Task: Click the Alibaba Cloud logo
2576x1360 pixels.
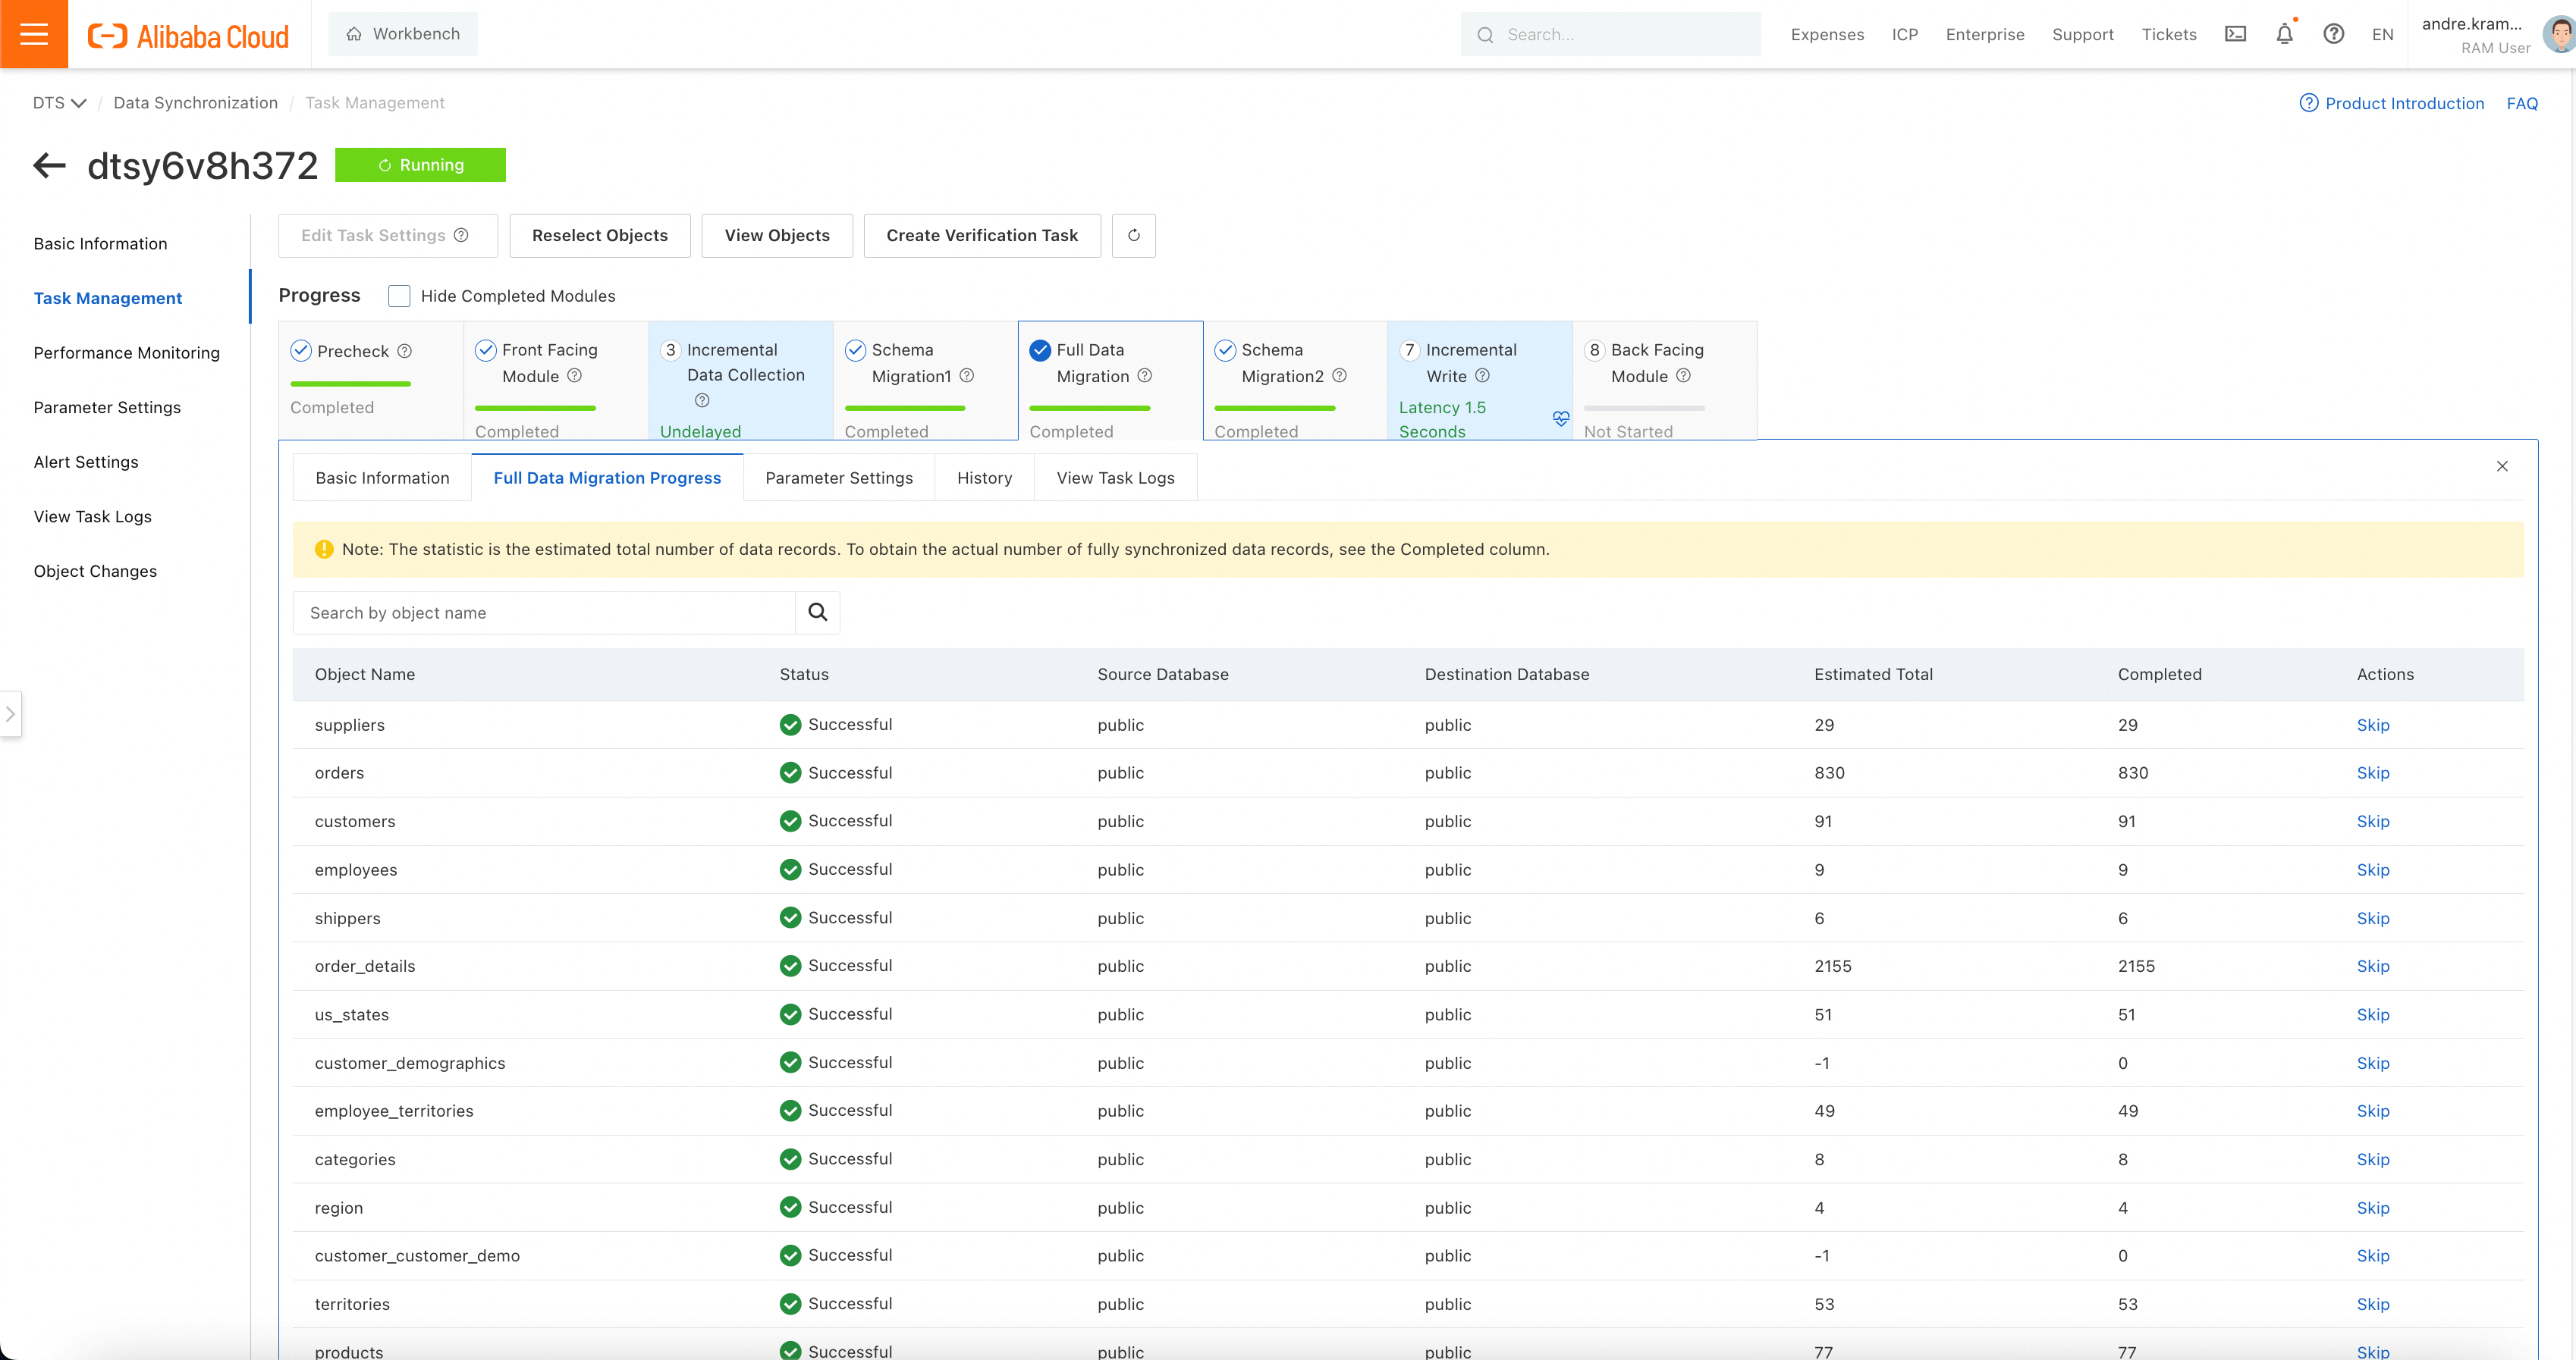Action: pyautogui.click(x=188, y=36)
